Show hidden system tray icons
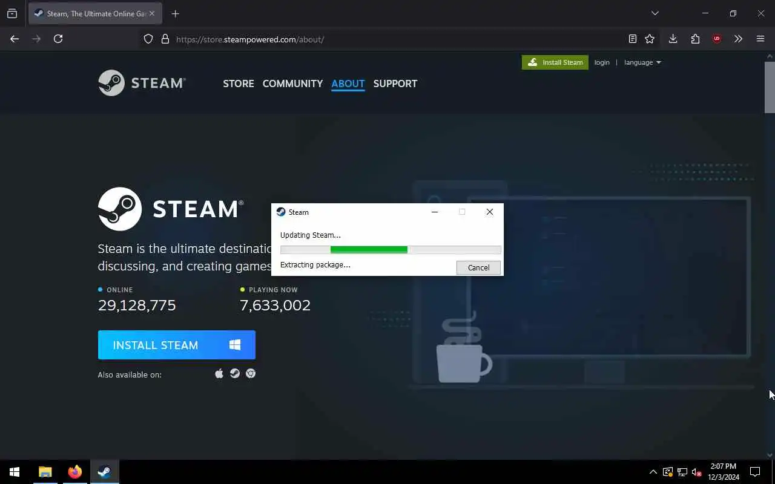Viewport: 775px width, 484px height. tap(653, 472)
